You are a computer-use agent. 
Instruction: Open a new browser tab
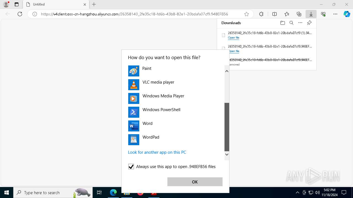point(94,4)
